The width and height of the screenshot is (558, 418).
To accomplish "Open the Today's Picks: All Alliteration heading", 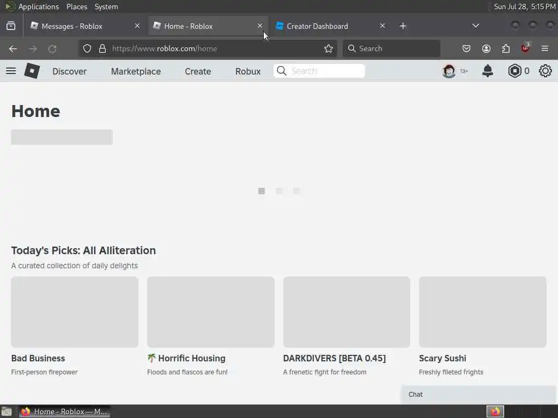I will click(x=83, y=250).
